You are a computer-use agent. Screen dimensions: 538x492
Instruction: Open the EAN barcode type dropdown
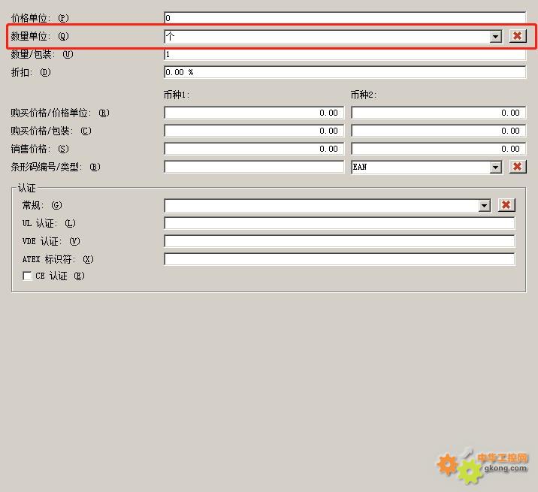pyautogui.click(x=495, y=167)
